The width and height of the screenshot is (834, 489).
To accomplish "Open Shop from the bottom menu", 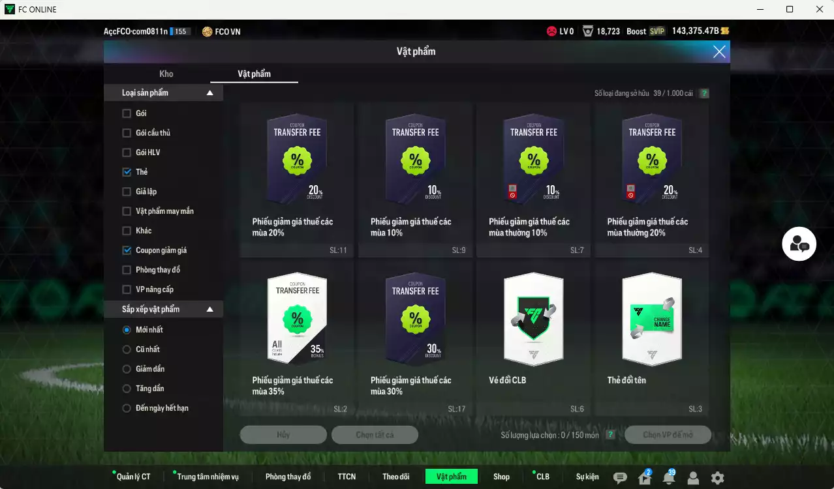I will (x=501, y=477).
